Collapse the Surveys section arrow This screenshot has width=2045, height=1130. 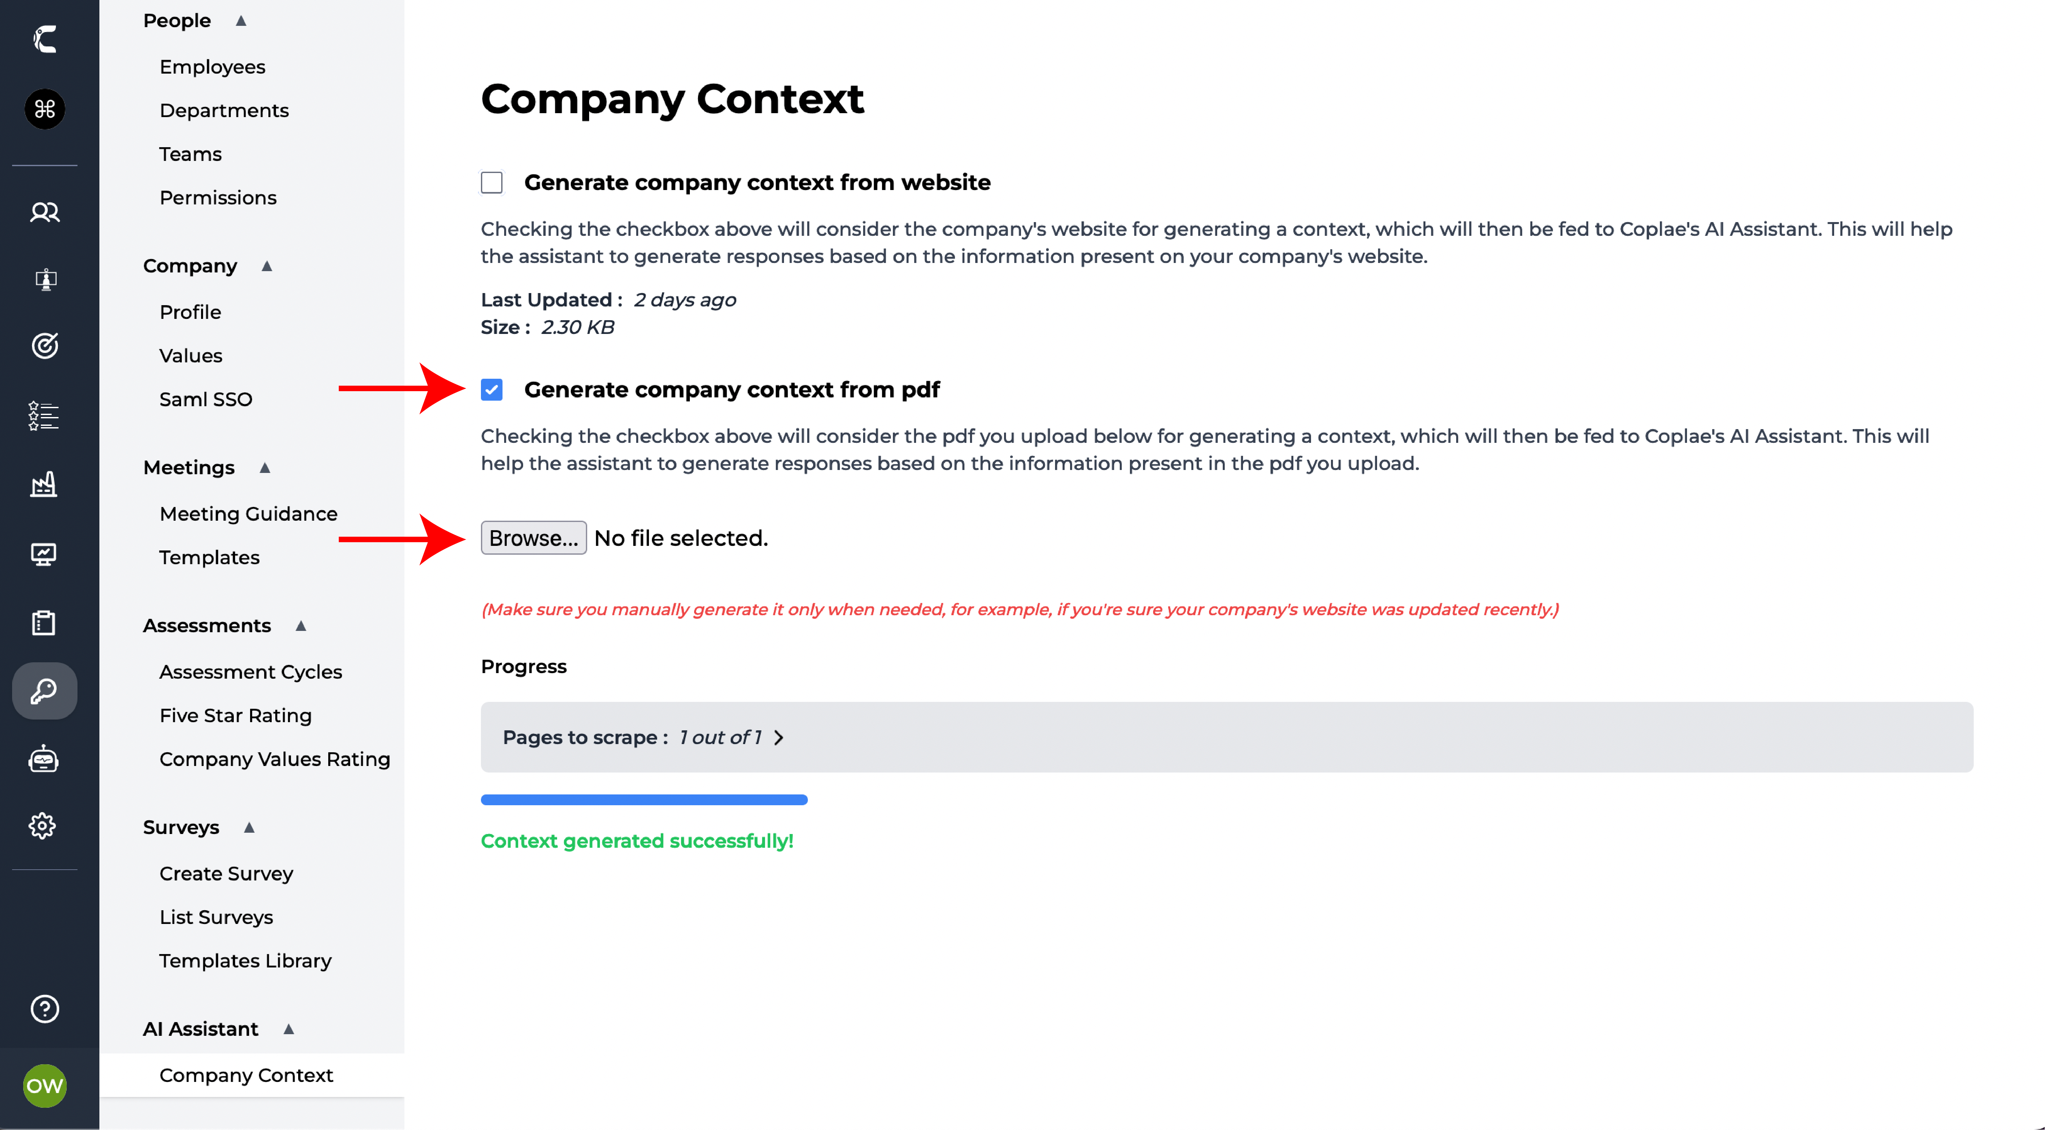click(x=249, y=827)
